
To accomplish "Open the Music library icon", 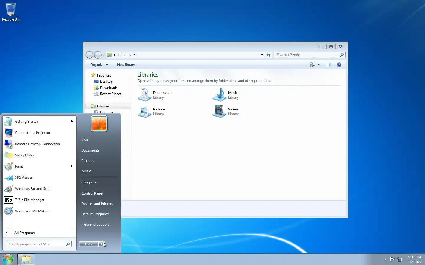I will (219, 95).
